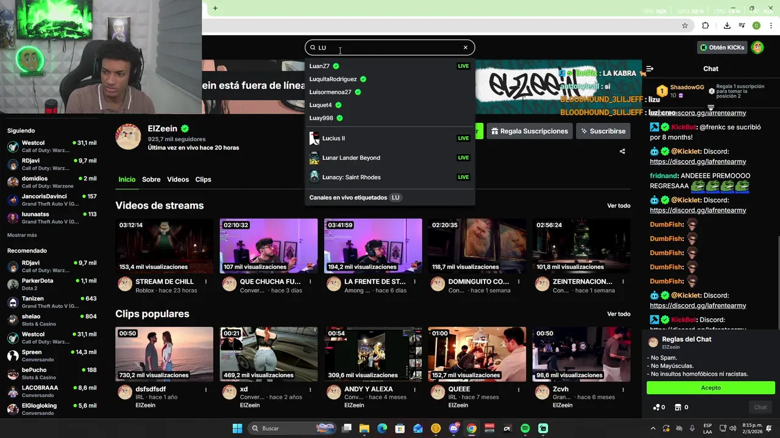The image size is (780, 438).
Task: Open options menu for ZEINTERNACION...
Action: pyautogui.click(x=623, y=282)
